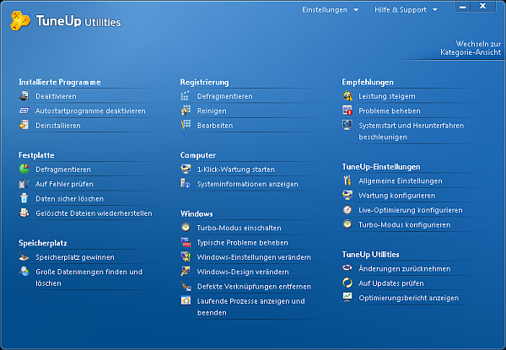The image size is (506, 350).
Task: Close the TuneUp Utilities window
Action: tap(482, 7)
